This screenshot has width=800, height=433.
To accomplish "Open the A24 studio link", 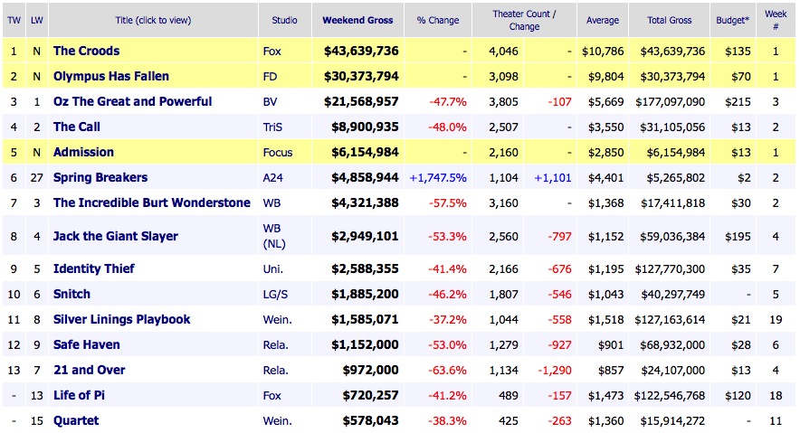I will [x=271, y=177].
